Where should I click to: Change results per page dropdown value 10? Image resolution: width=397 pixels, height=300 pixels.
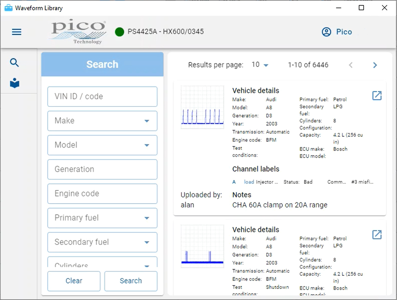click(x=260, y=65)
